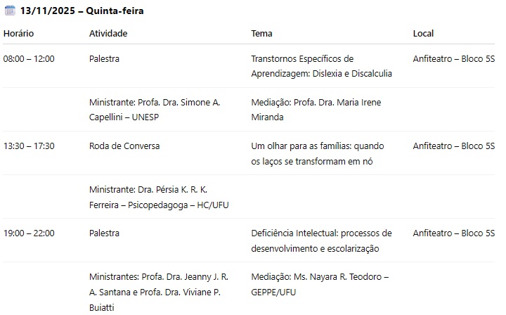Select mediator Nayara R. Teodoro – GEPPE/UFU
Viewport: 506px width, 315px height.
(319, 284)
